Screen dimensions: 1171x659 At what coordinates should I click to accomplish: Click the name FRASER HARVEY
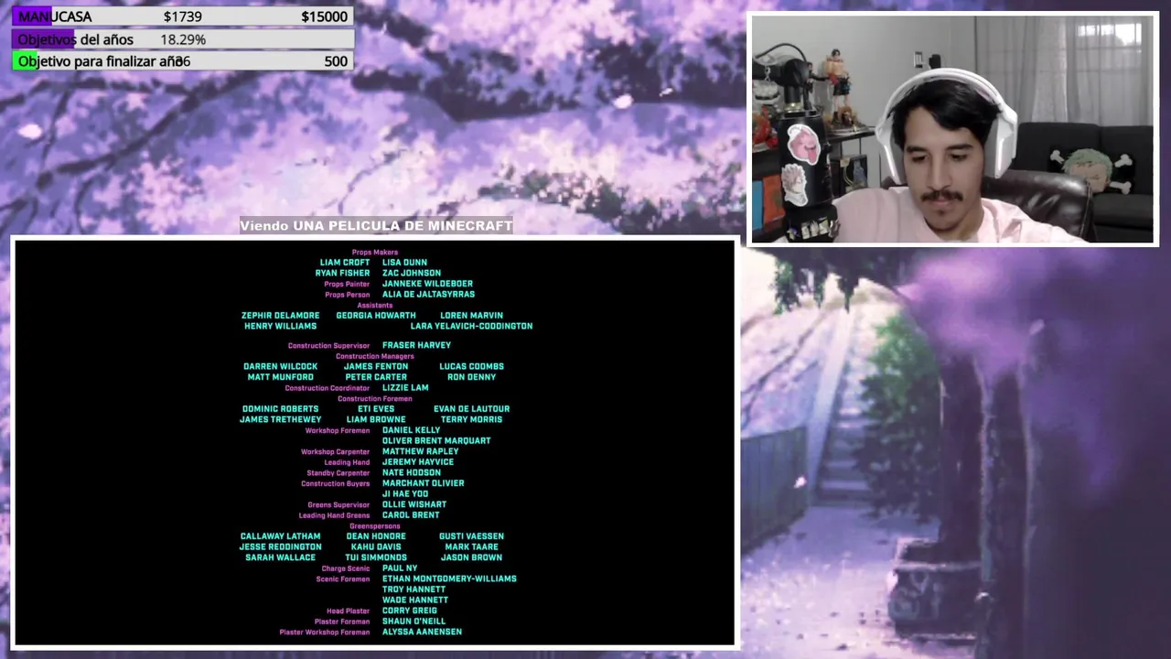416,345
